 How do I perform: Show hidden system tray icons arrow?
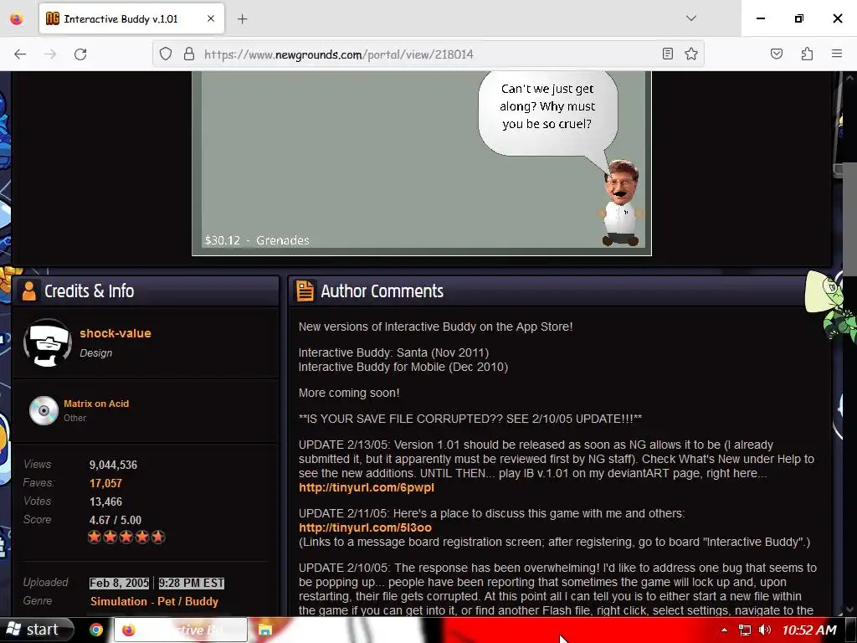[724, 630]
